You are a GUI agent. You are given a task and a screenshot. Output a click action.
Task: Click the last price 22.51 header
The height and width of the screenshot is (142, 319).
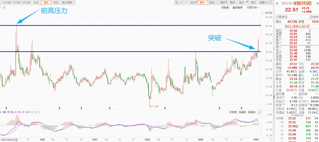(x=291, y=10)
